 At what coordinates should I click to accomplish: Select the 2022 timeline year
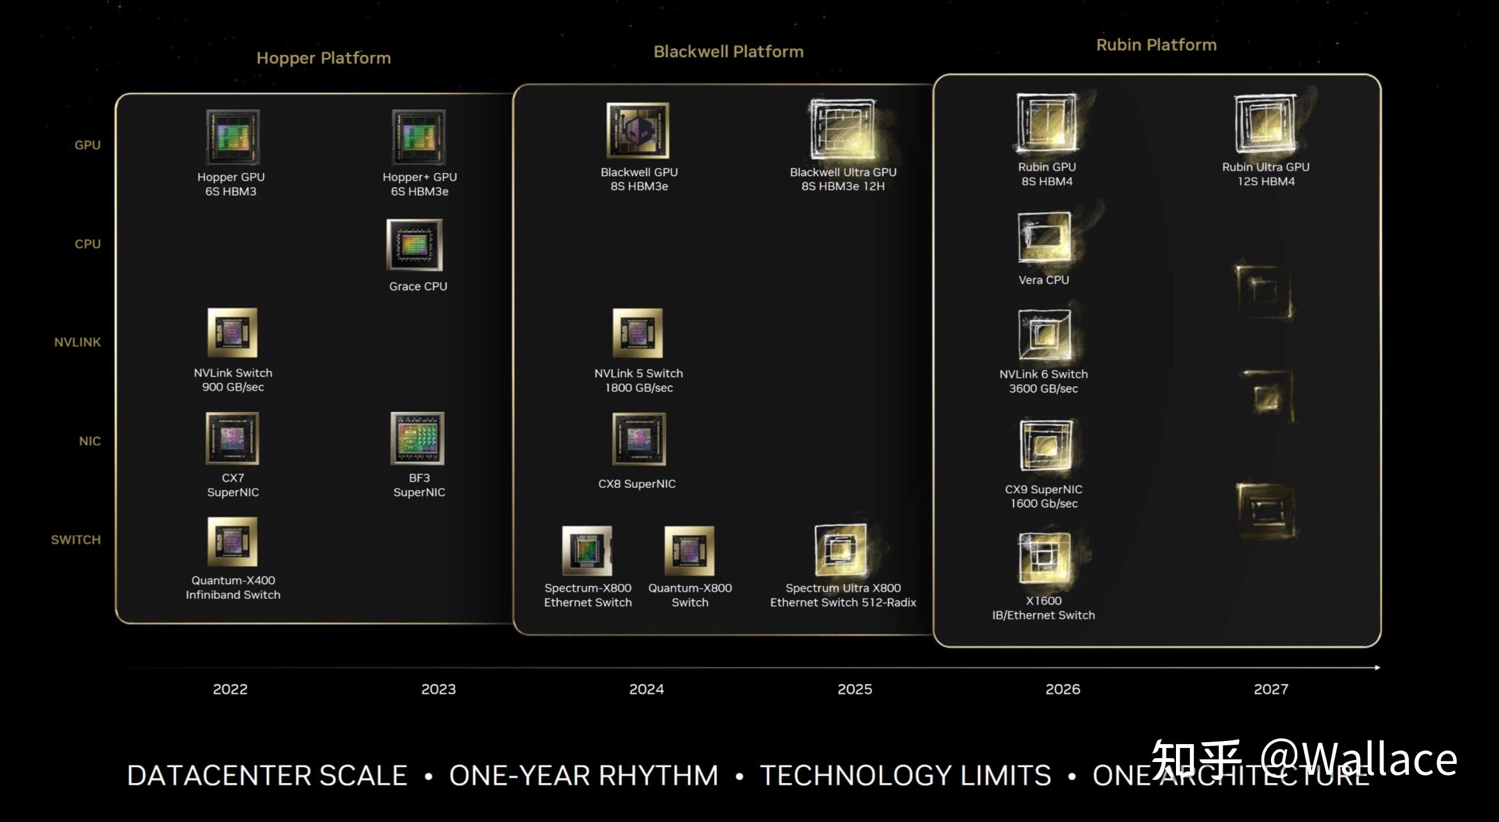pos(230,689)
